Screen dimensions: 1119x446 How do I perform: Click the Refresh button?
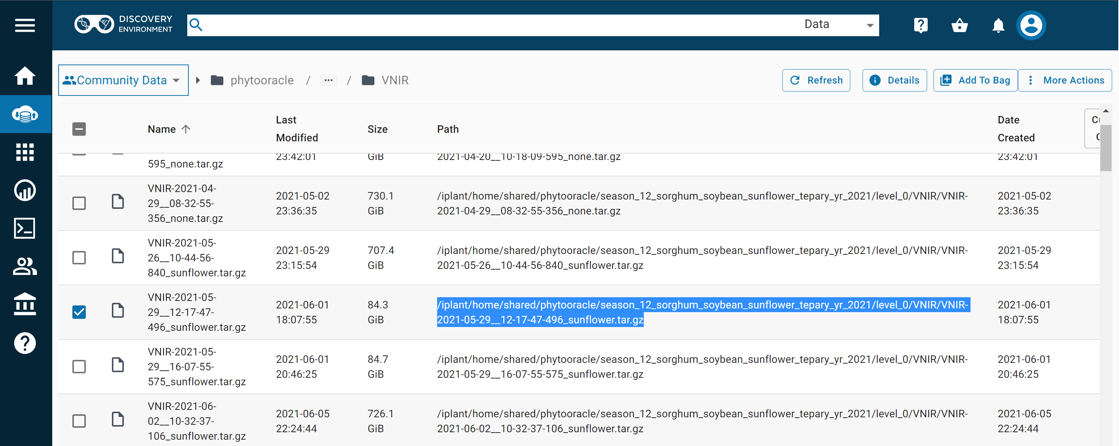click(816, 80)
